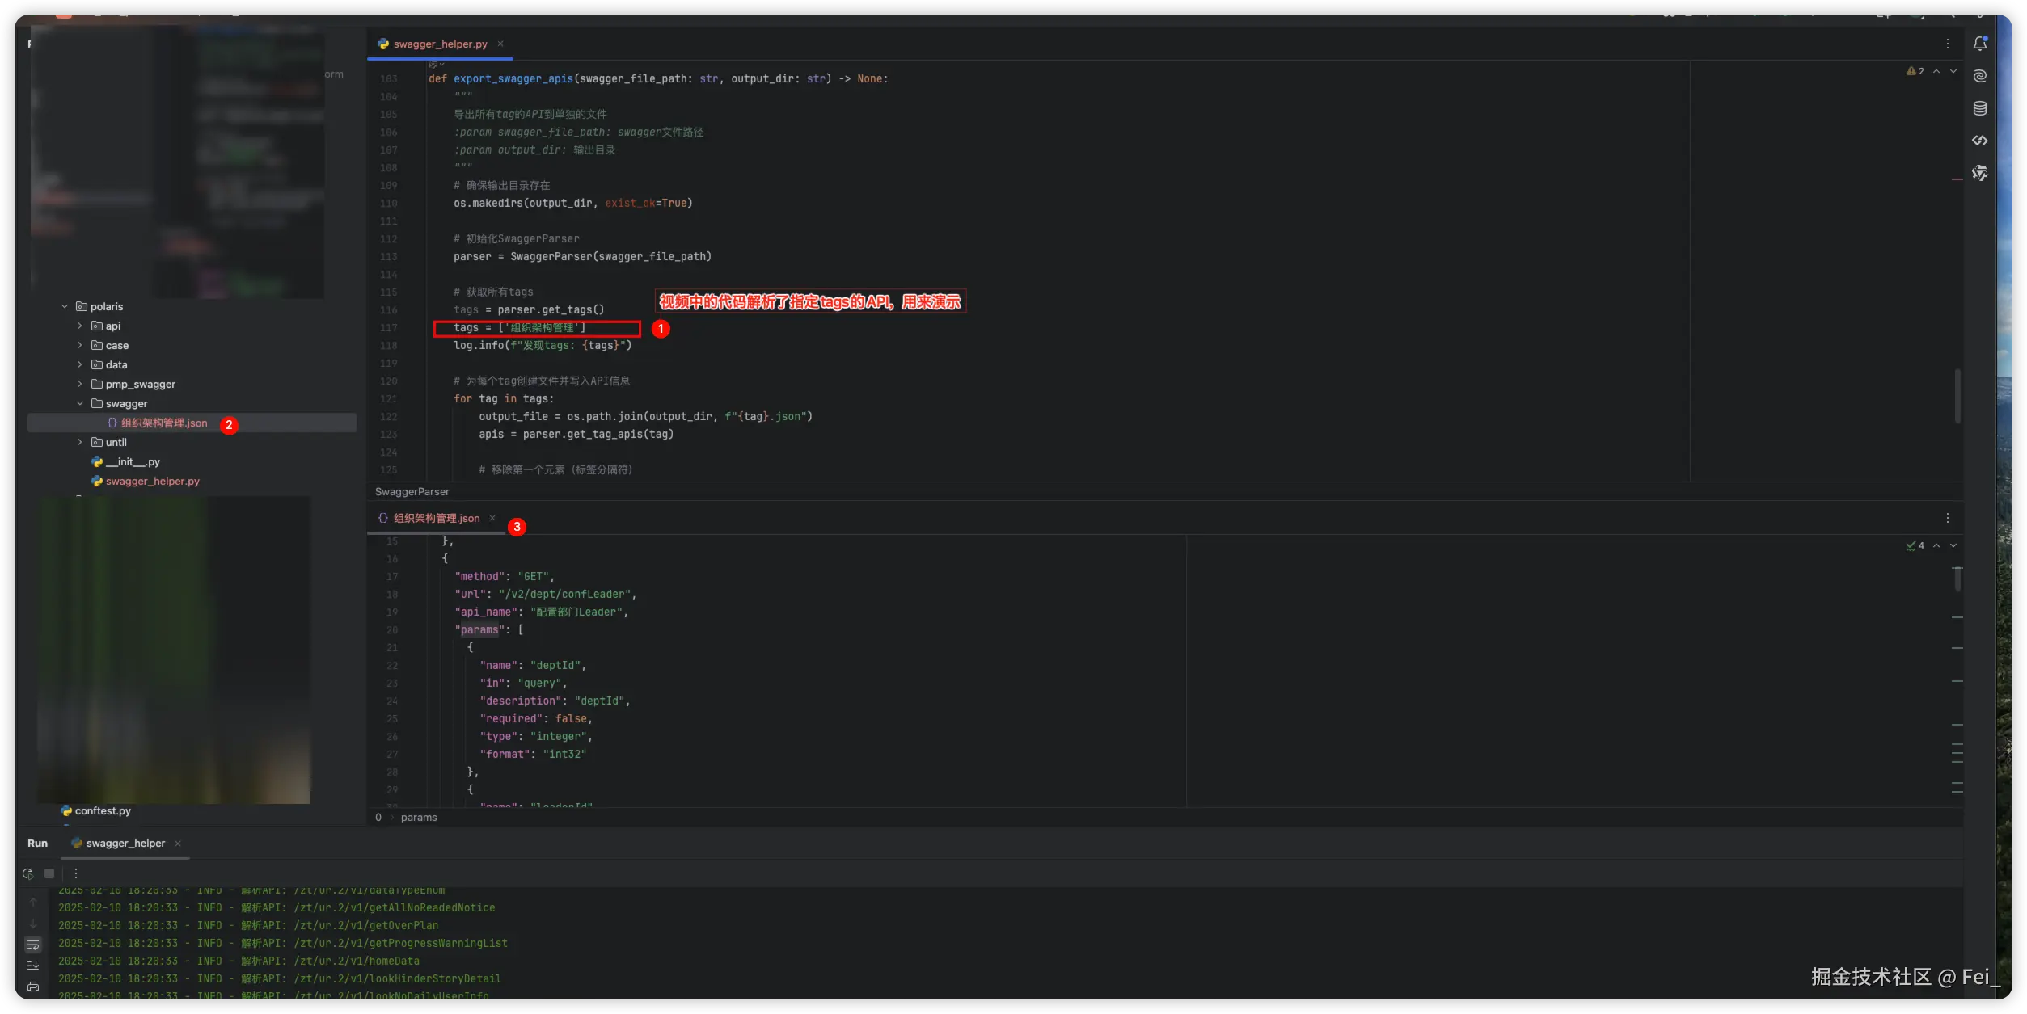2027x1014 pixels.
Task: Collapse the polaris folder
Action: click(65, 306)
